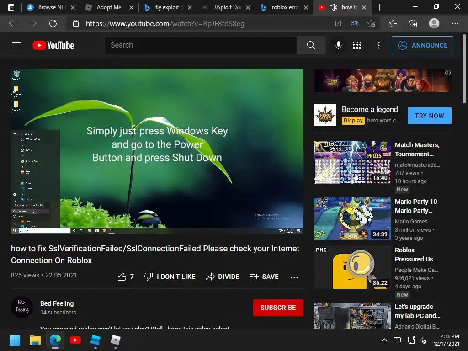Open Roblox Player from the taskbar
The image size is (468, 351).
coord(116,340)
